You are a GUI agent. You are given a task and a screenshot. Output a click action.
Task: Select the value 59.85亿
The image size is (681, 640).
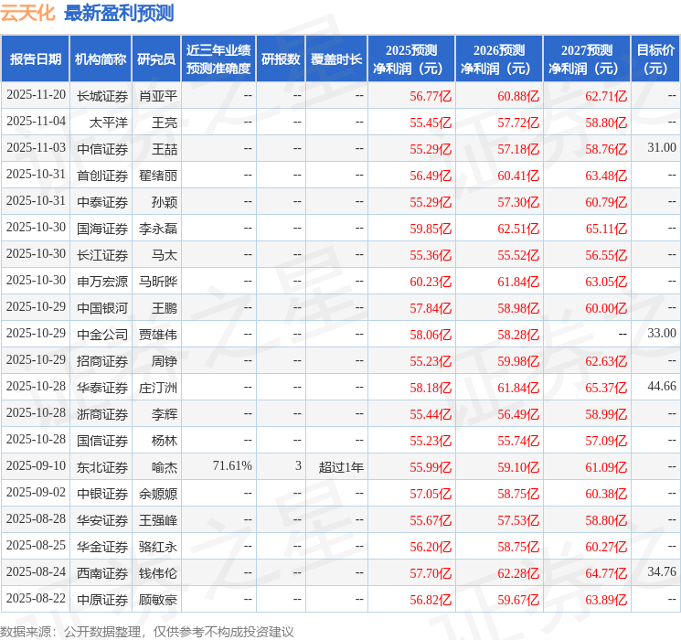coord(431,228)
